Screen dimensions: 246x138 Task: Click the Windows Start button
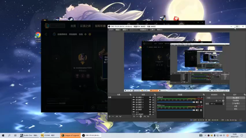point(3,135)
